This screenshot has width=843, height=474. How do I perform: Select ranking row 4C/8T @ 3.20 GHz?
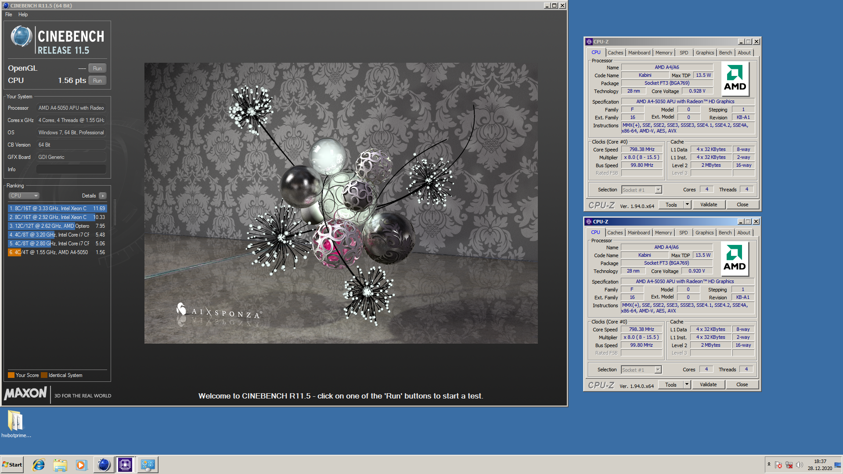coord(57,235)
